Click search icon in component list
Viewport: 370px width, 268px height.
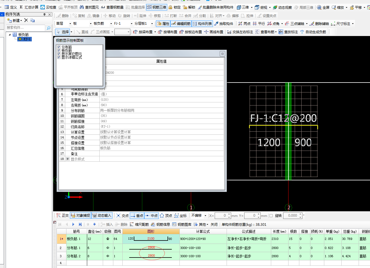[x=49, y=28]
